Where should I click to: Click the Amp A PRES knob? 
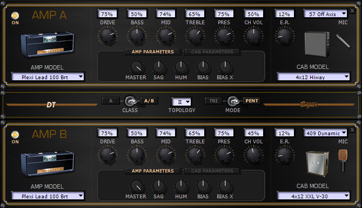pos(224,36)
